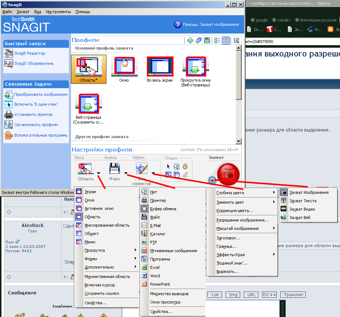Click the green plus add-profile icon
340x317 pixels.
190,40
